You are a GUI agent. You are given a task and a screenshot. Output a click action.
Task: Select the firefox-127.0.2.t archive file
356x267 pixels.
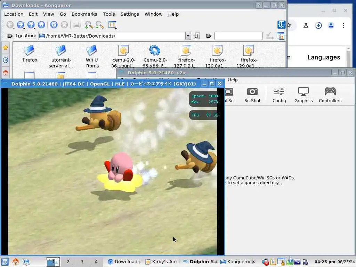(186, 56)
